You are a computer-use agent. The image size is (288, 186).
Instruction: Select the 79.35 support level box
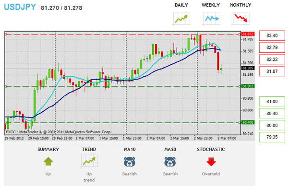tap(272, 137)
